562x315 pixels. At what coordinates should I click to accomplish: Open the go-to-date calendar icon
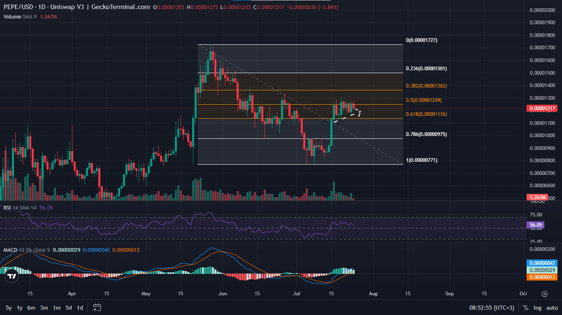coord(97,307)
